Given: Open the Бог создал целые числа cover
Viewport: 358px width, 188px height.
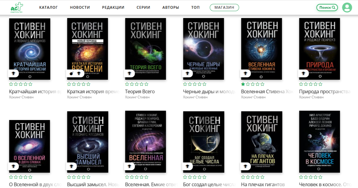Looking at the screenshot, I should pyautogui.click(x=204, y=142).
